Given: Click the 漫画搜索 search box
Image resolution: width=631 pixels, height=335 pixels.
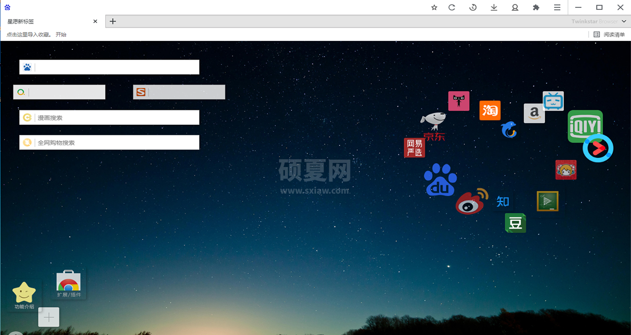Looking at the screenshot, I should tap(109, 117).
